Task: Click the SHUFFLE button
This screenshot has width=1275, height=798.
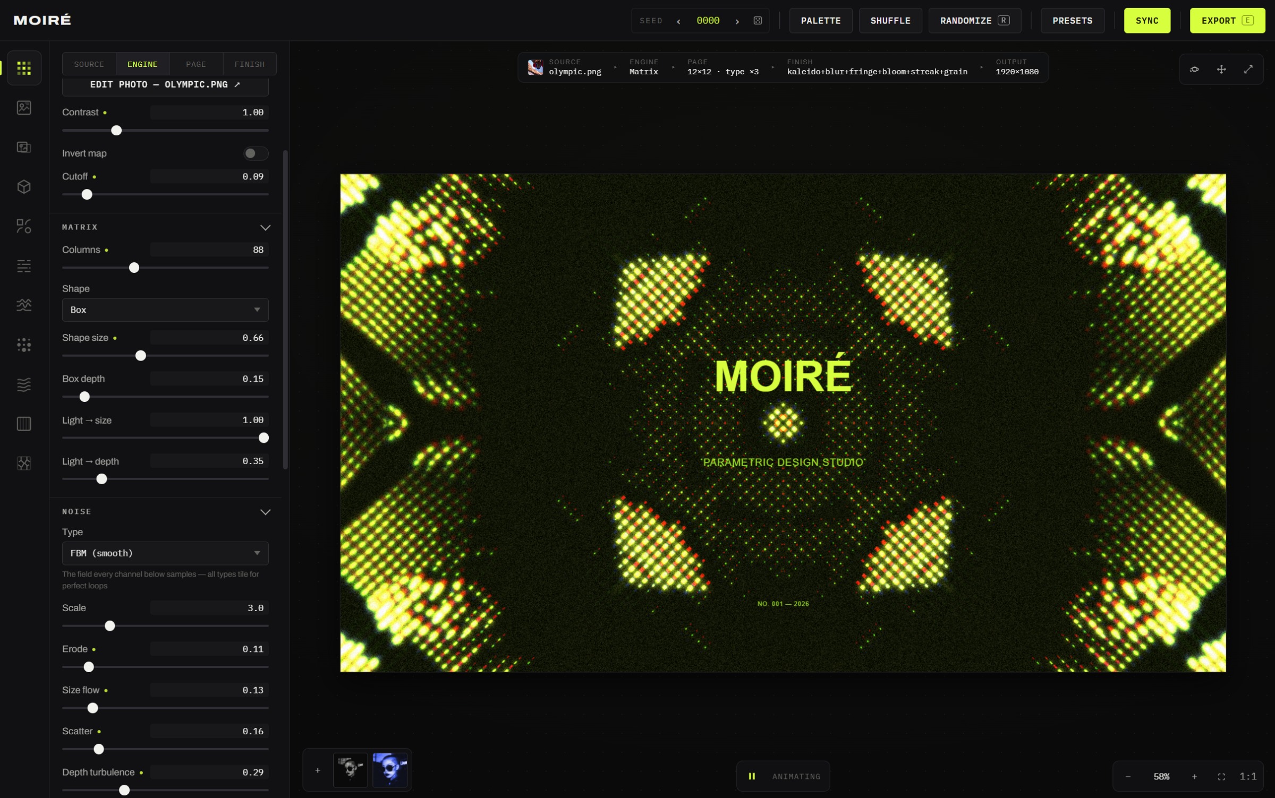Action: pos(890,21)
